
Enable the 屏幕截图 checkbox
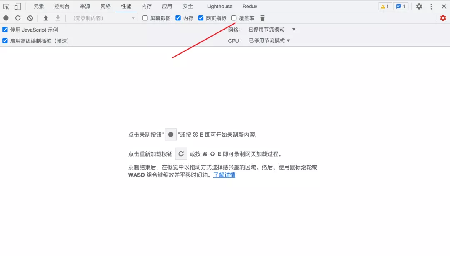tap(145, 18)
